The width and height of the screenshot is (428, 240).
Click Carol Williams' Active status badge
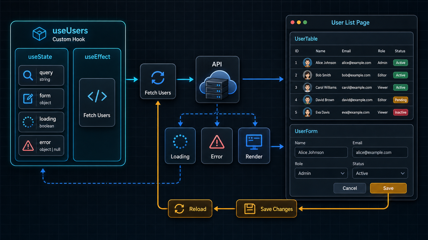401,87
